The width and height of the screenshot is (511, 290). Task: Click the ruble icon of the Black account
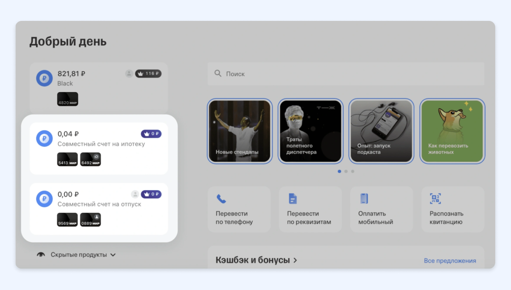click(44, 78)
